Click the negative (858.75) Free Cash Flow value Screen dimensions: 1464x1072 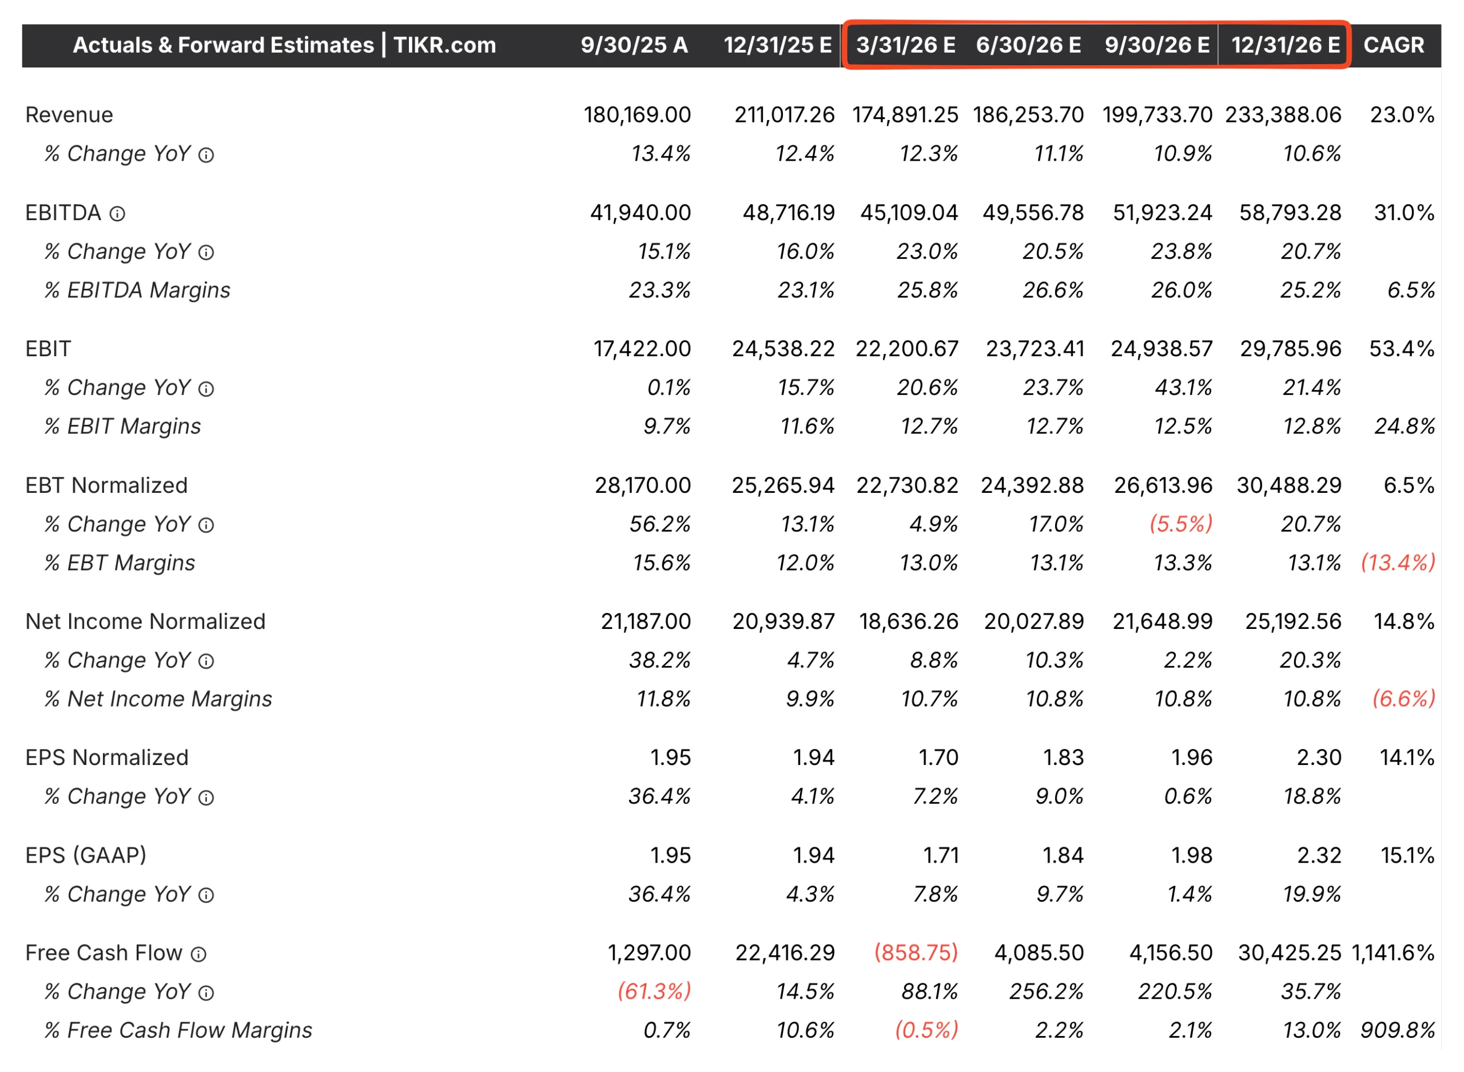point(917,953)
